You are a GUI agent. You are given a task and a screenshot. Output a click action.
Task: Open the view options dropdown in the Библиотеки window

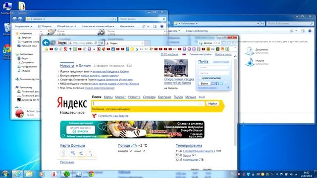pos(296,31)
